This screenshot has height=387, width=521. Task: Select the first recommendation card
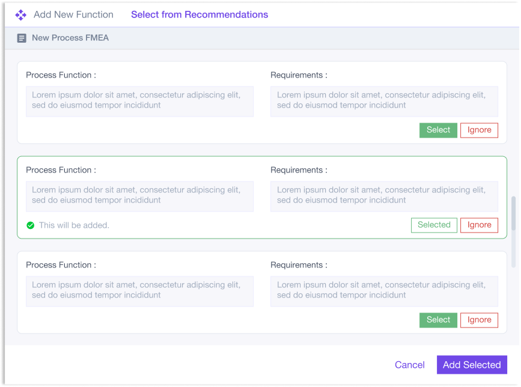tap(438, 130)
